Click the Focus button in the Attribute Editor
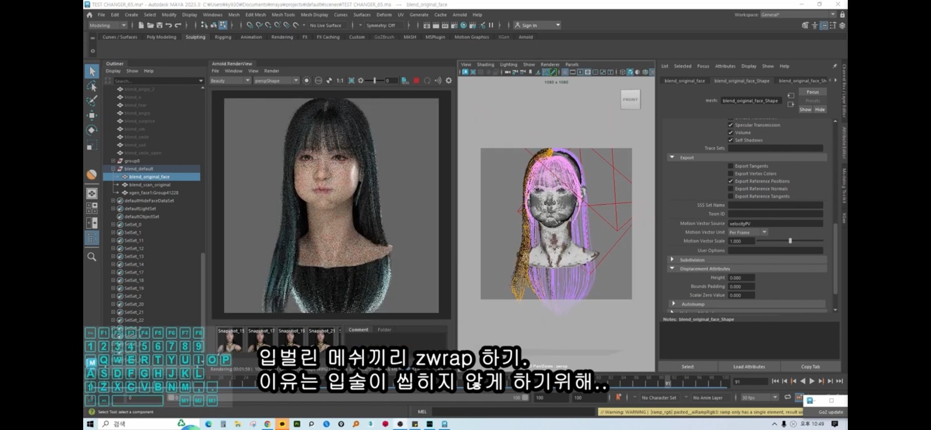 813,92
